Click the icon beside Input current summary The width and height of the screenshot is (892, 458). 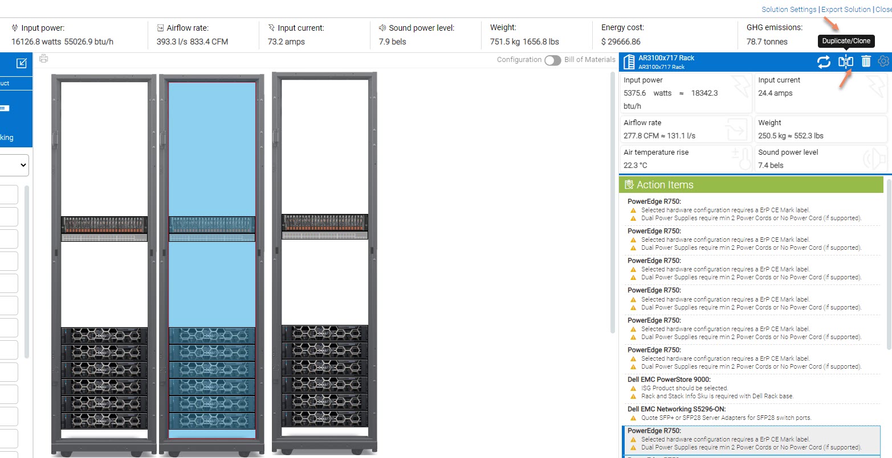pyautogui.click(x=272, y=28)
